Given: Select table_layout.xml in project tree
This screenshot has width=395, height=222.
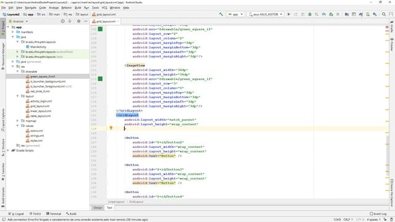Looking at the screenshot, I should [x=40, y=116].
